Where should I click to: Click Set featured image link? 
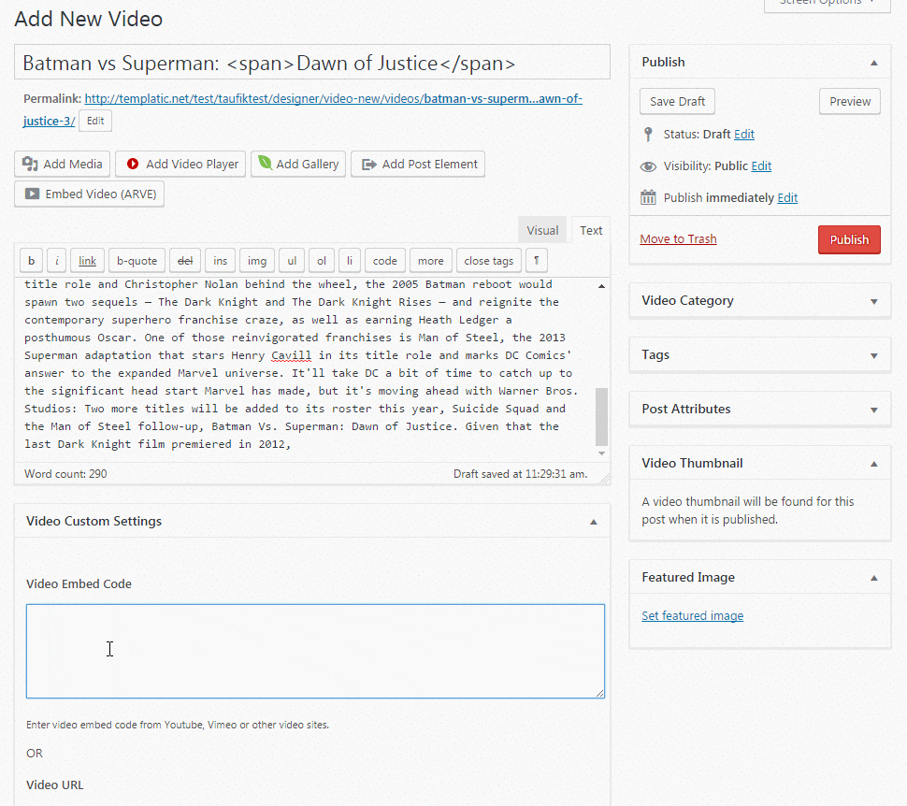tap(692, 615)
